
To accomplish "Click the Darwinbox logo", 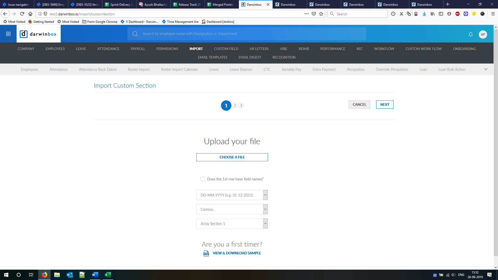I will click(x=38, y=34).
